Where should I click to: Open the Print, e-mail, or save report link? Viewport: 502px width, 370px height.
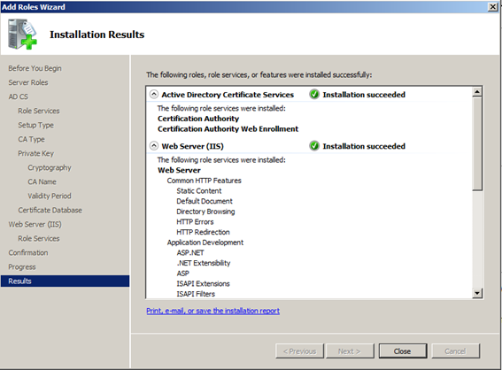pos(212,311)
